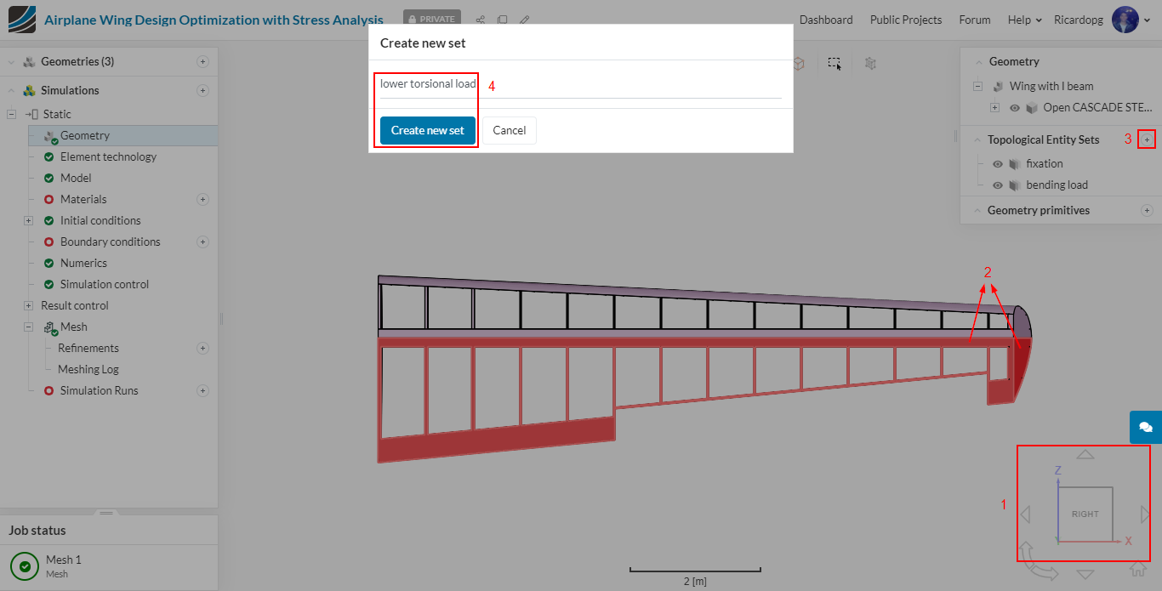The width and height of the screenshot is (1162, 591).
Task: Toggle visibility of Open CASCADE STEP solid
Action: point(1014,108)
